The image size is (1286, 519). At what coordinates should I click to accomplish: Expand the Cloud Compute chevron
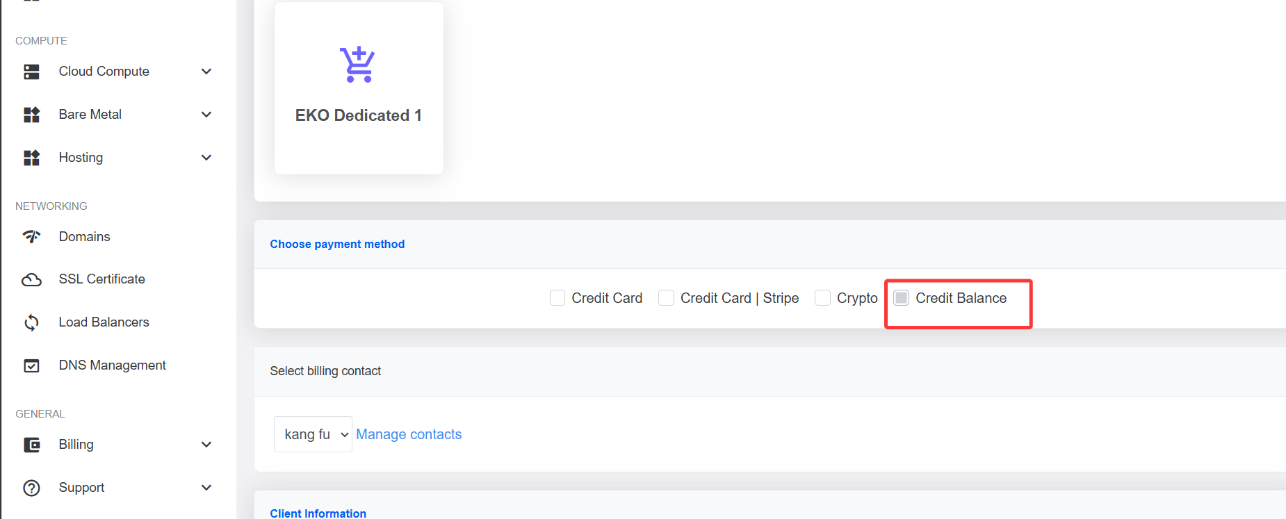tap(206, 72)
